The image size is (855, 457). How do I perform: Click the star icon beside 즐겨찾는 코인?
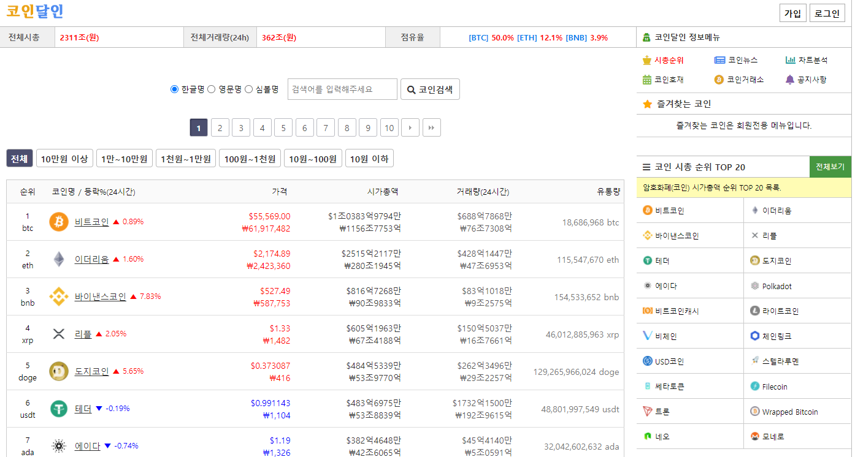coord(647,104)
